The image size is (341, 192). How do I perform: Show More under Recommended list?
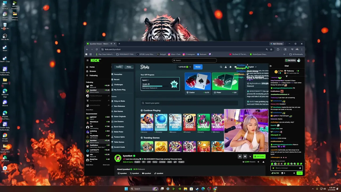[90, 165]
